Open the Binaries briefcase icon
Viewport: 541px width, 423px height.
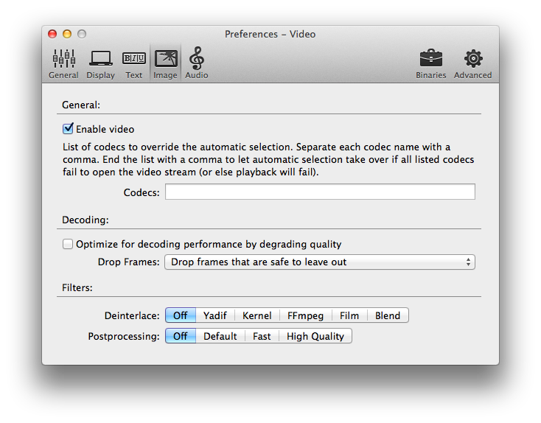pos(430,63)
